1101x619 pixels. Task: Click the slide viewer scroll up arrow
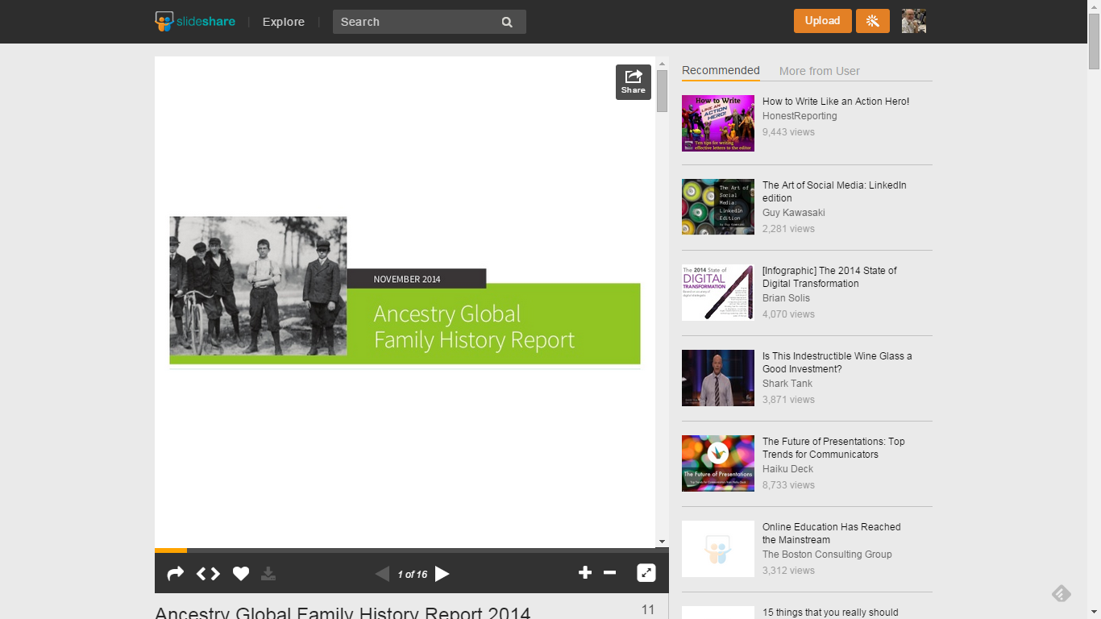662,63
